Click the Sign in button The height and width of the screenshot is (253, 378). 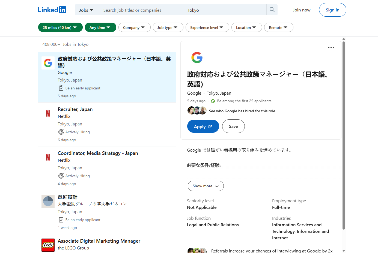pos(332,10)
